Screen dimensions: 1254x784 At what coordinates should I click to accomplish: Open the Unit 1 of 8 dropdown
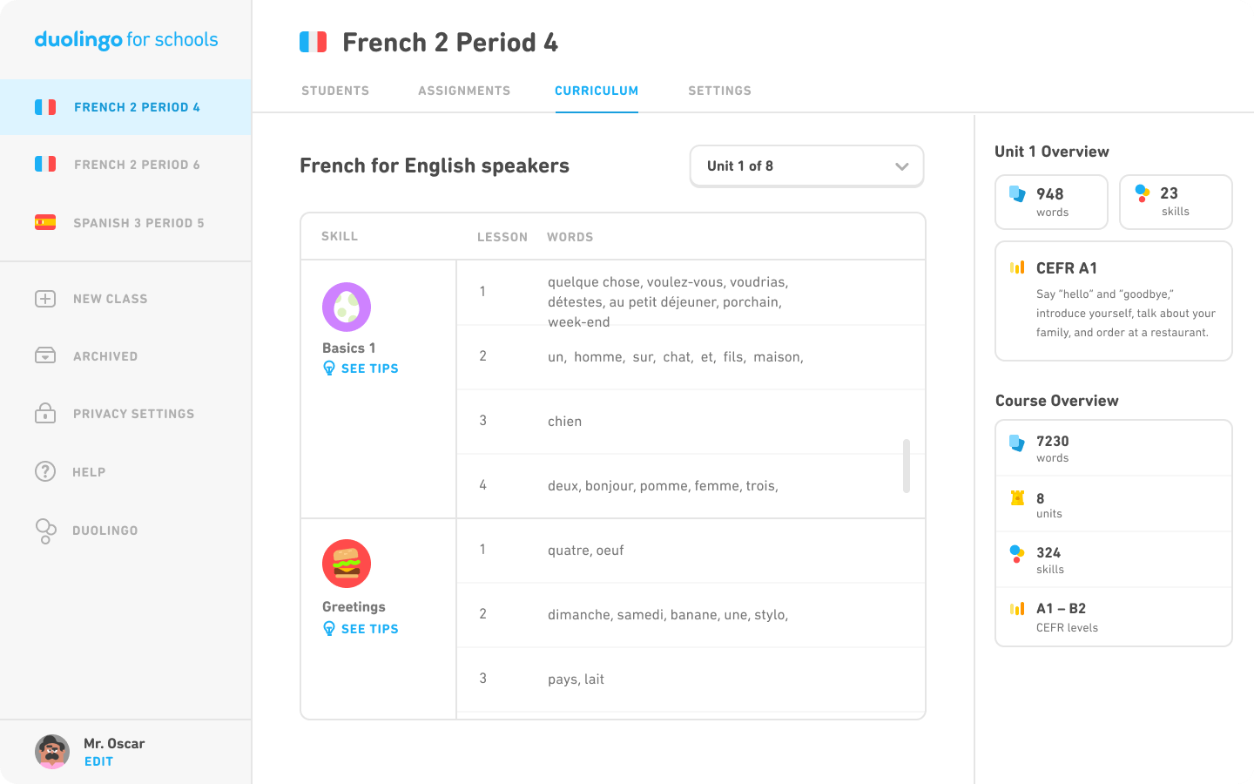point(806,166)
